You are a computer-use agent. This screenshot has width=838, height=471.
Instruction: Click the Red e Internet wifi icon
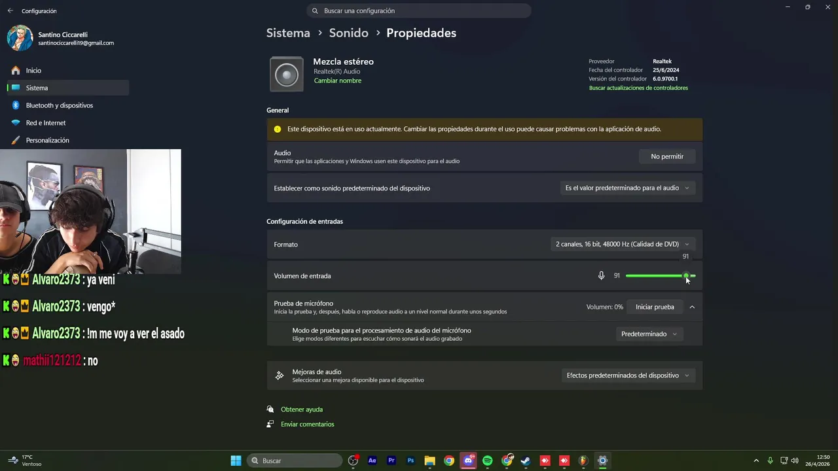pyautogui.click(x=16, y=123)
